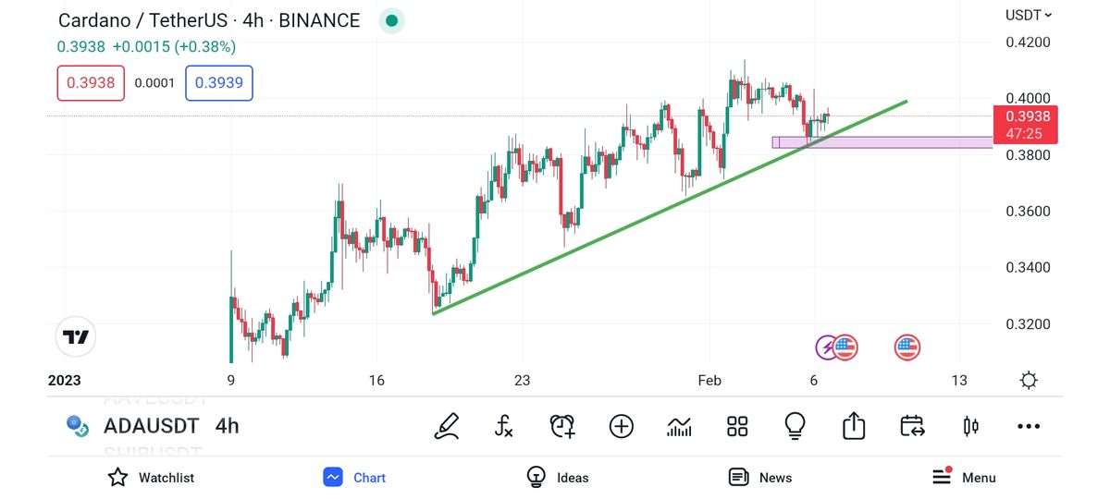Change the 4h timeframe interval

coord(227,426)
